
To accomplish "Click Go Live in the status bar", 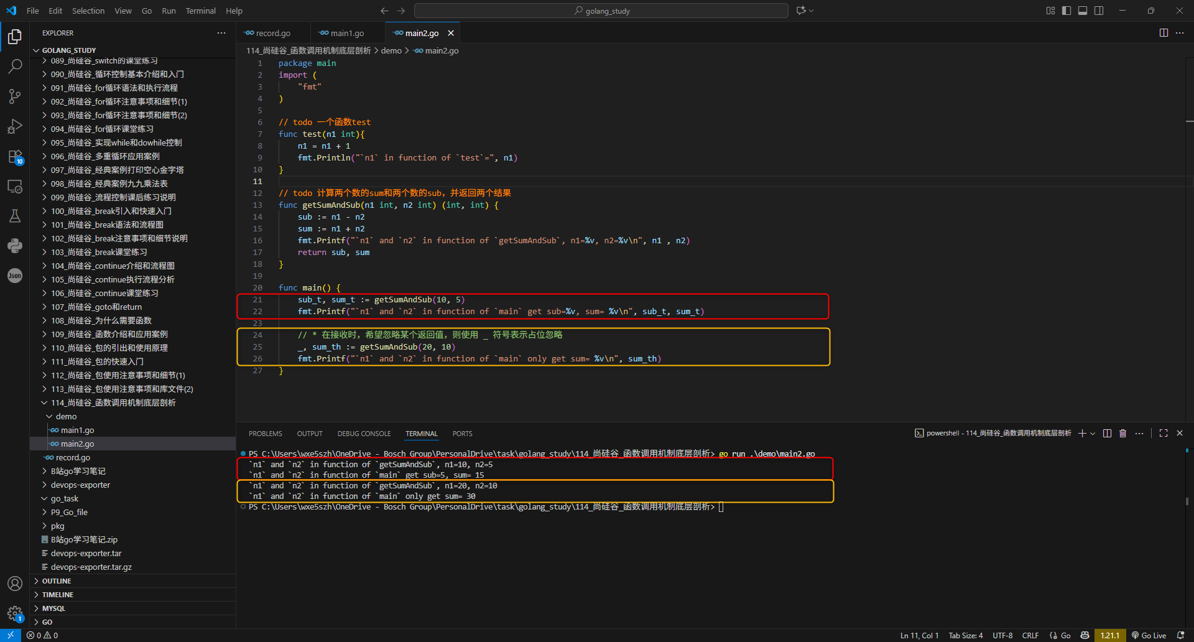I will [x=1149, y=635].
